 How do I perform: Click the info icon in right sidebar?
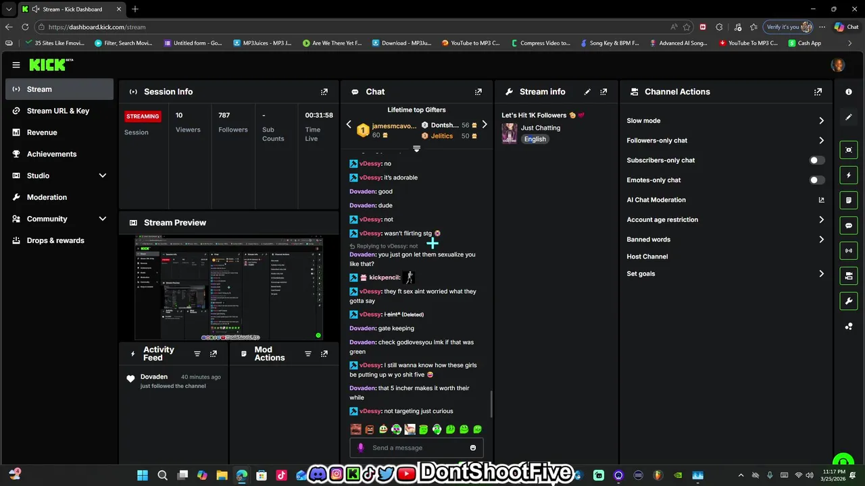(849, 92)
